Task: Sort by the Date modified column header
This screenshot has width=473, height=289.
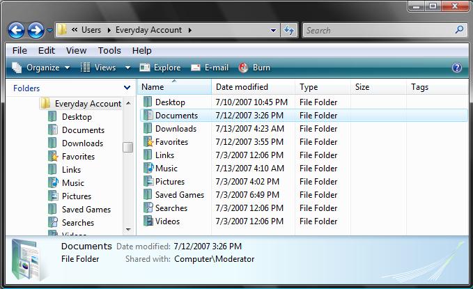Action: (x=253, y=87)
